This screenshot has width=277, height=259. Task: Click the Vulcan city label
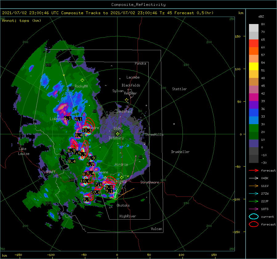(x=156, y=229)
